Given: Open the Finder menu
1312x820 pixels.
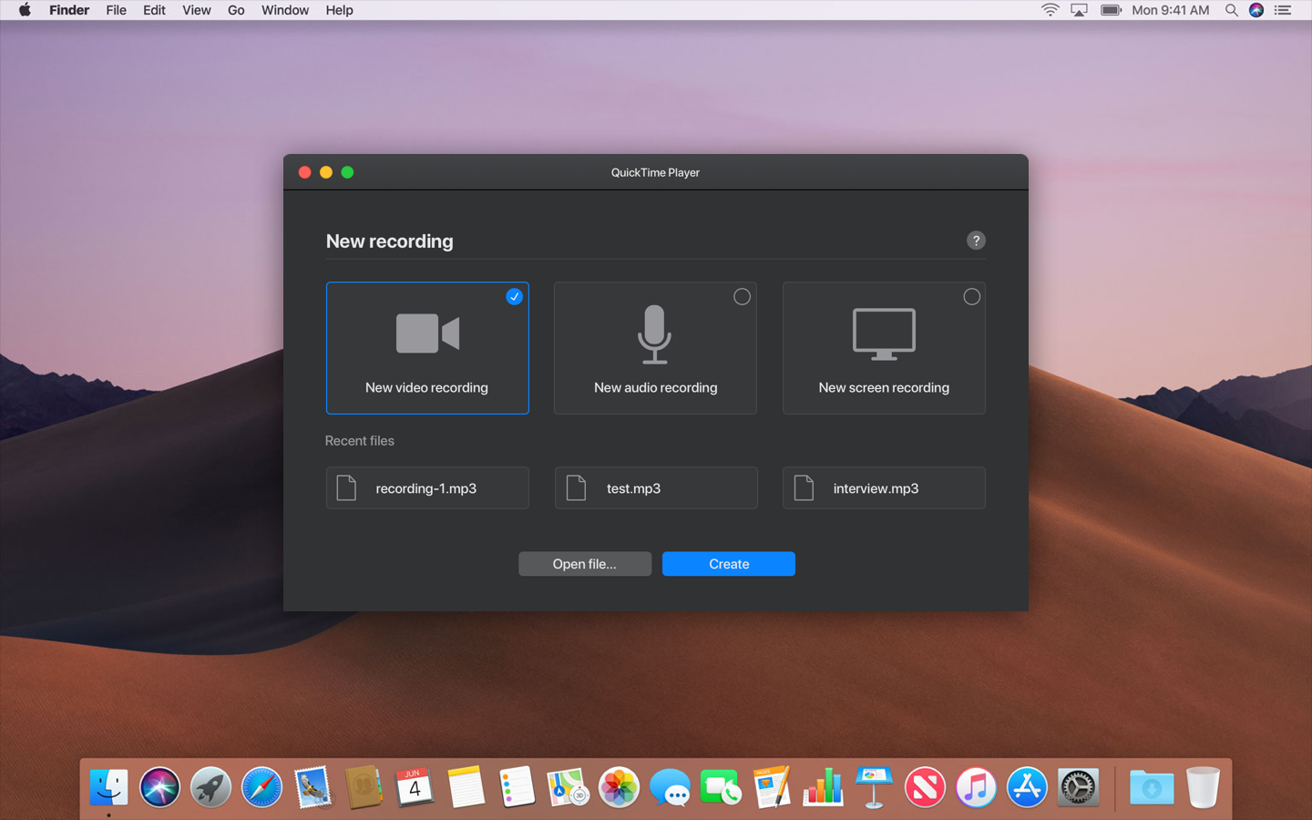Looking at the screenshot, I should click(69, 10).
